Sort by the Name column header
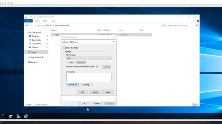 point(54,30)
